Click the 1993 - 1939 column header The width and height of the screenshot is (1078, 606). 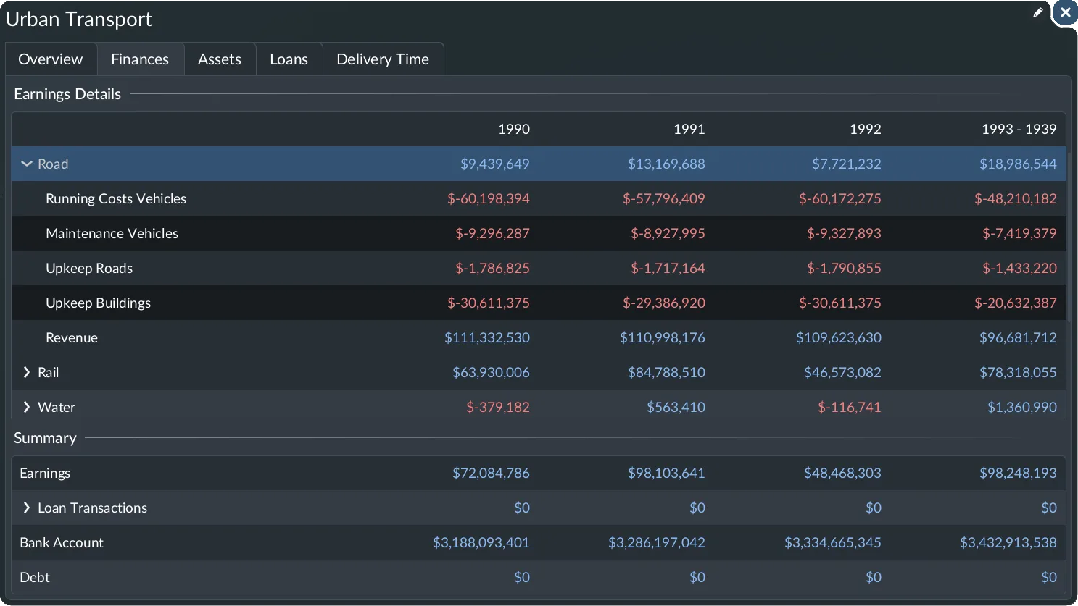tap(1019, 129)
